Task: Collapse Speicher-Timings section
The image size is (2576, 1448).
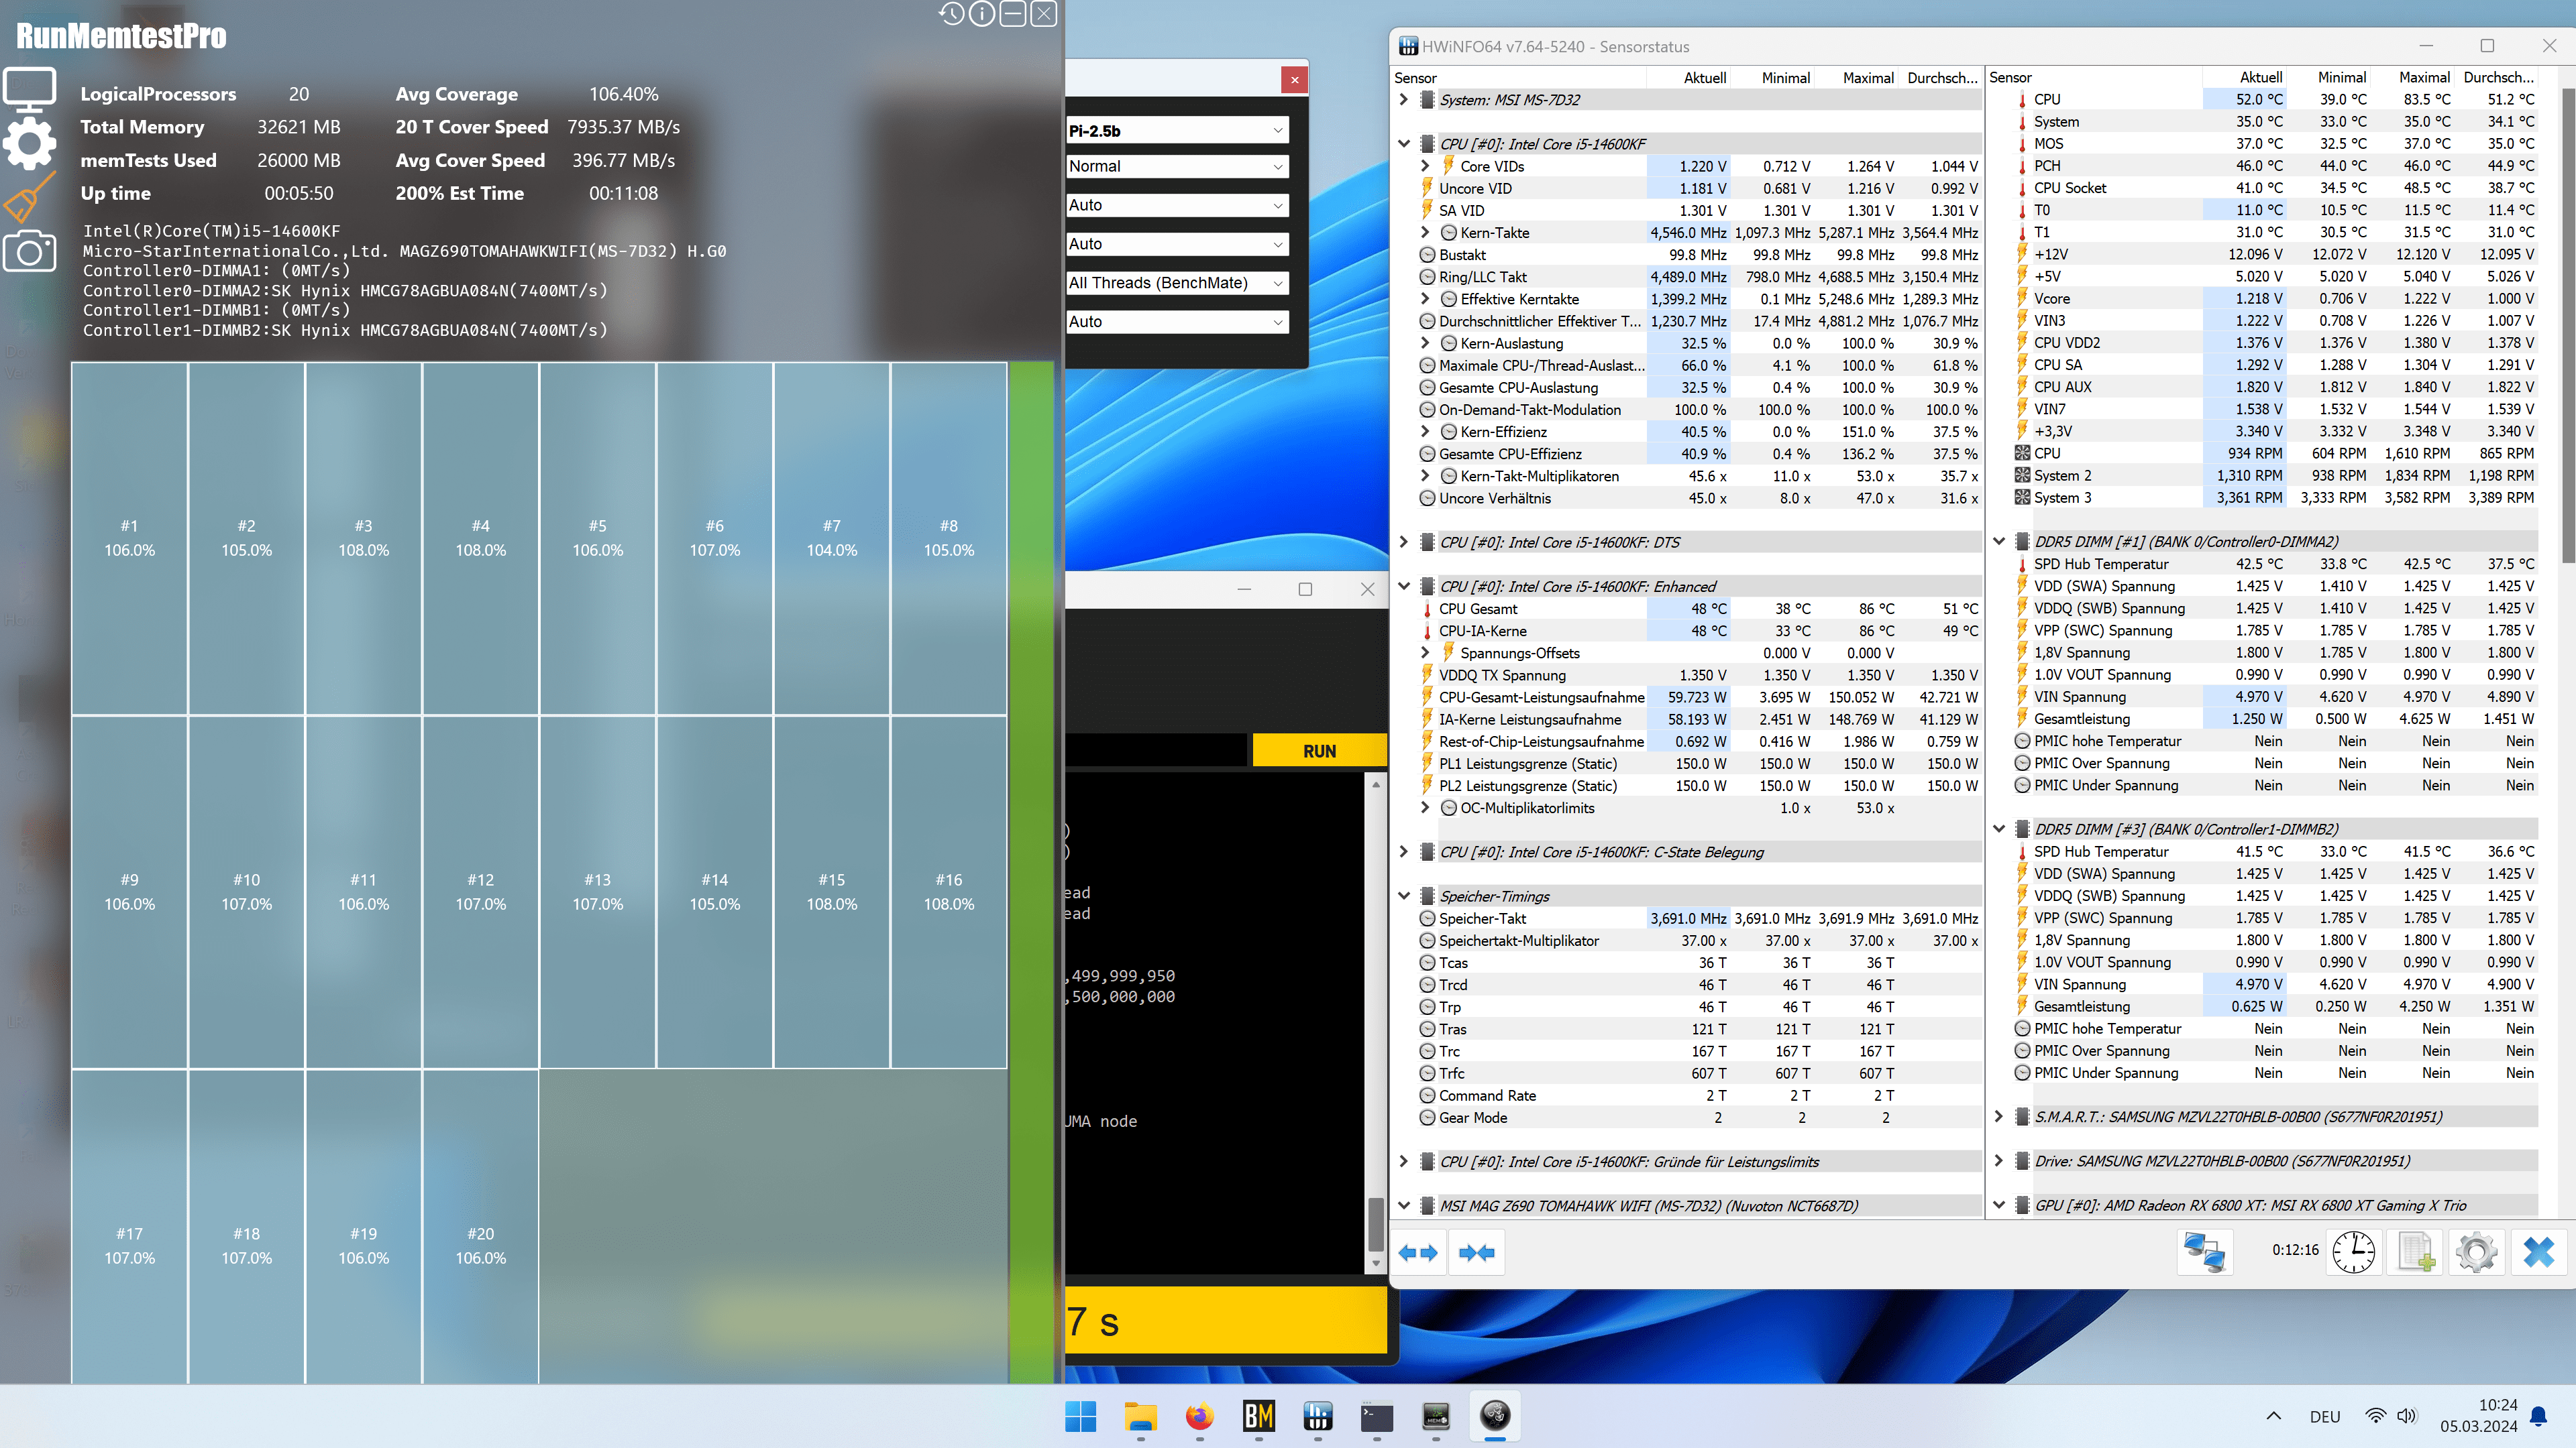Action: point(1404,896)
